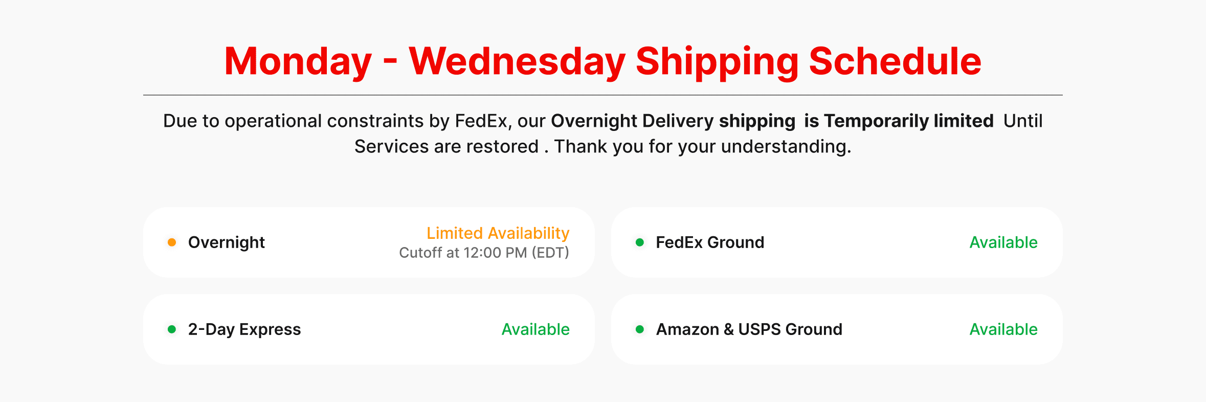Click bold 'is Temporarily limited' text
The image size is (1206, 402).
[898, 121]
